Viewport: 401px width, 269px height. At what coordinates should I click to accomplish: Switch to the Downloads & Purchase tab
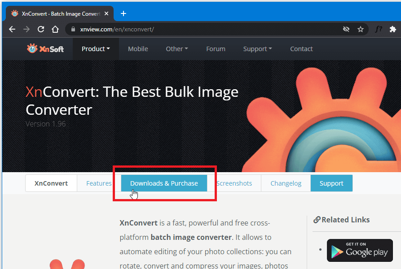tap(164, 183)
